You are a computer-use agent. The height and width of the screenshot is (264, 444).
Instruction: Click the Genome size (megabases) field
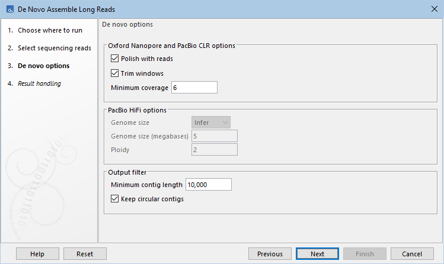pos(214,136)
